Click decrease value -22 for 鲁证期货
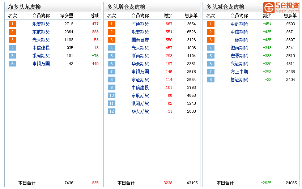302x189 pixels. click(268, 80)
